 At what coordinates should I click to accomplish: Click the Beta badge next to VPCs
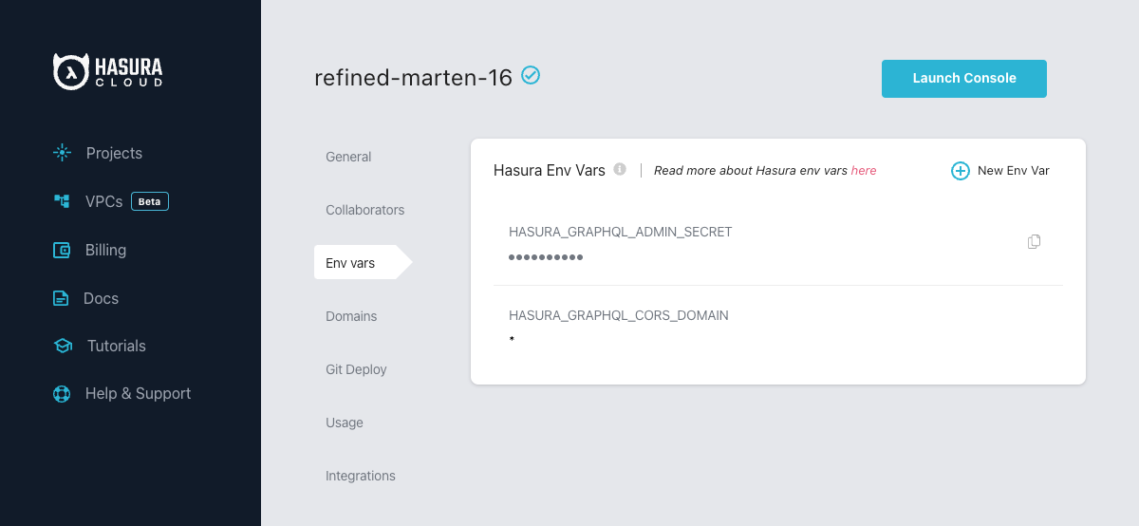pos(150,201)
